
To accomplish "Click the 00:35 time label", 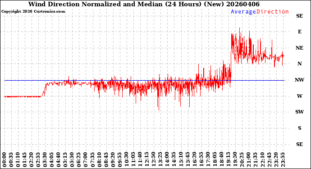I will 11,160.
